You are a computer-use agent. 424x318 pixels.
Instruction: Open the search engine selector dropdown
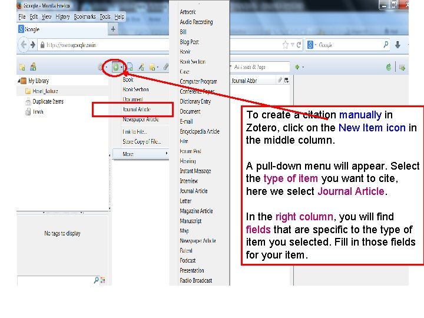315,45
